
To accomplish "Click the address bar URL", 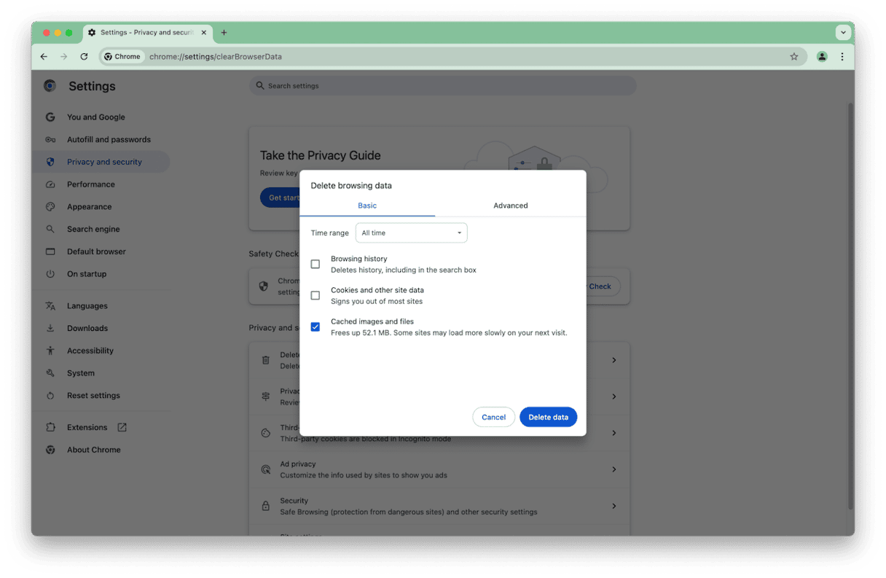I will 216,56.
